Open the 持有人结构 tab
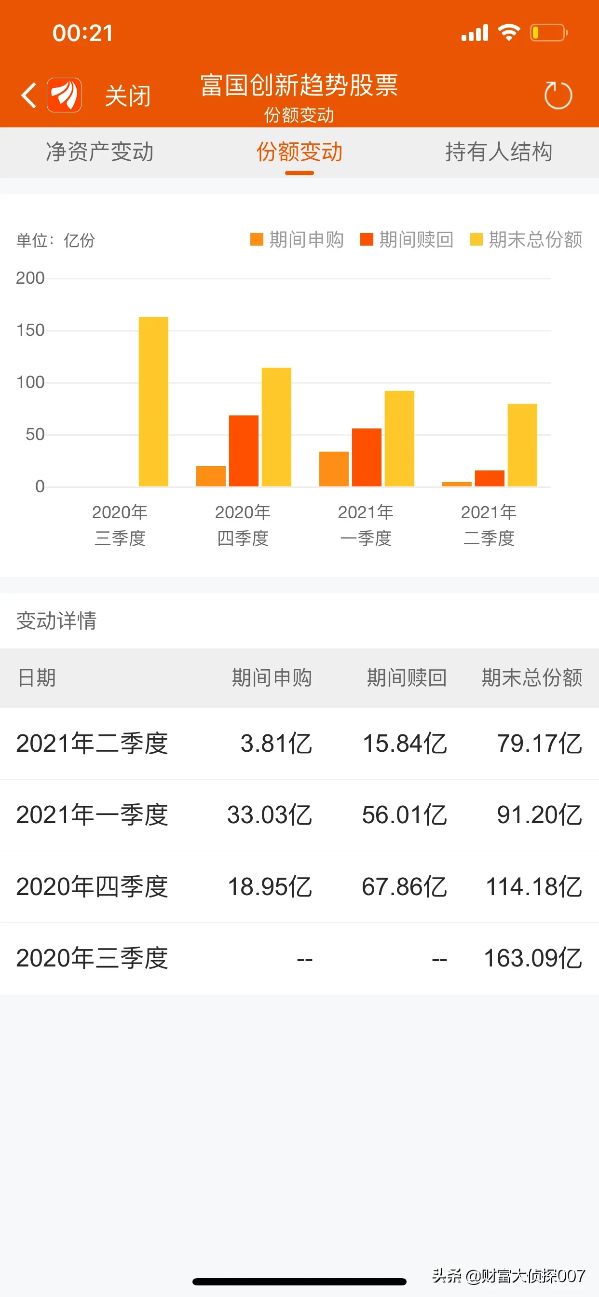This screenshot has width=599, height=1297. 499,152
